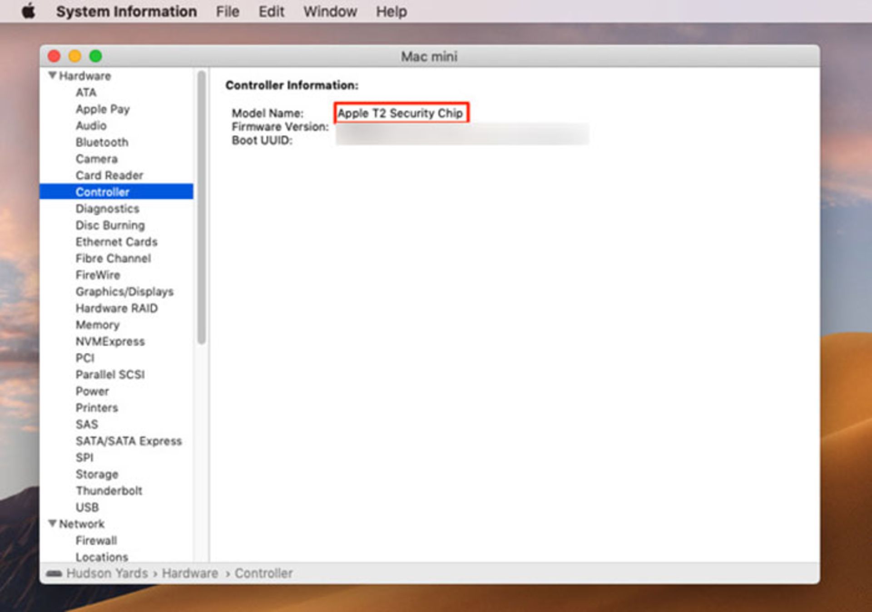872x612 pixels.
Task: Open the Apple menu icon
Action: [28, 11]
